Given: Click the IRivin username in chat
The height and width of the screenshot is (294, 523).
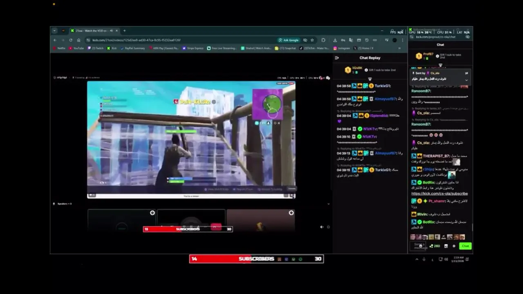Looking at the screenshot, I should click(422, 214).
